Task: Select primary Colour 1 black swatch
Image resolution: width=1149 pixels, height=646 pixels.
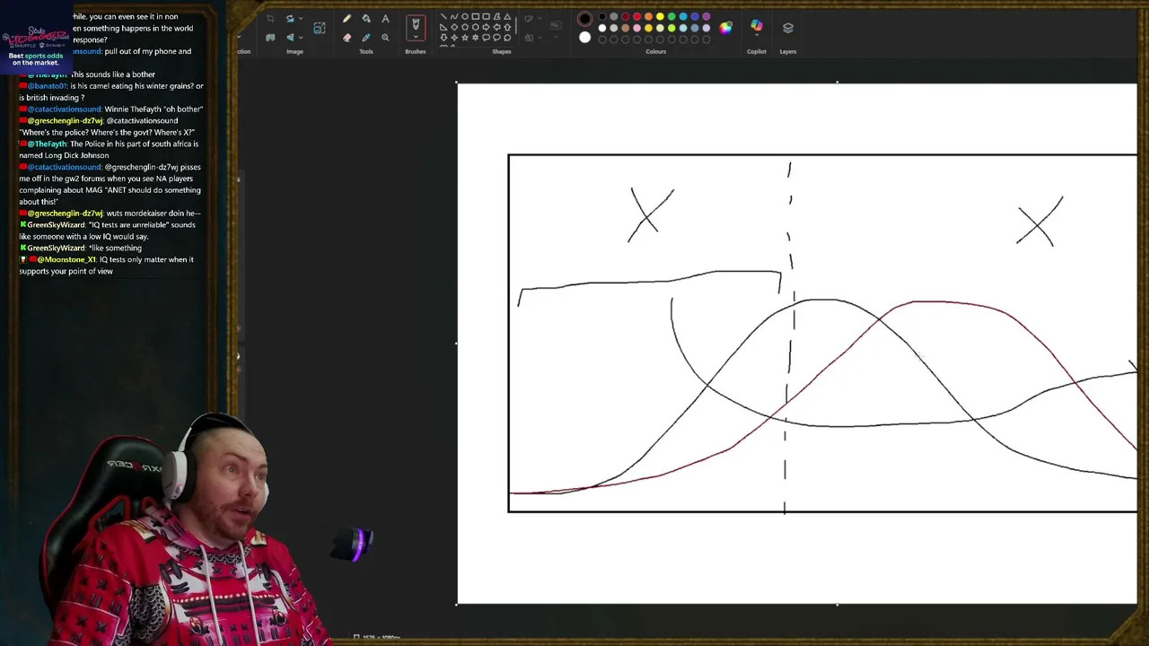Action: tap(584, 18)
